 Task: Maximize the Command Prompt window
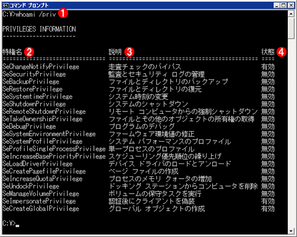click(283, 6)
